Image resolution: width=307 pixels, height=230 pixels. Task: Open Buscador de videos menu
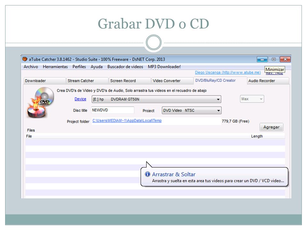125,67
